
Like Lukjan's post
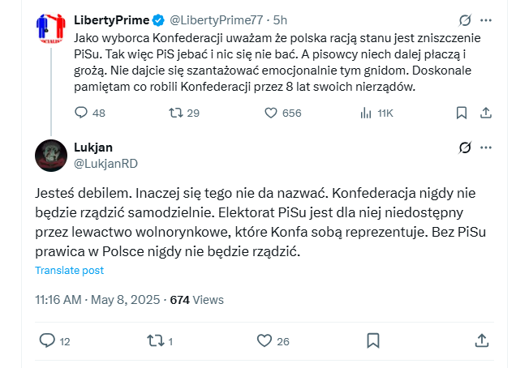coord(264,341)
